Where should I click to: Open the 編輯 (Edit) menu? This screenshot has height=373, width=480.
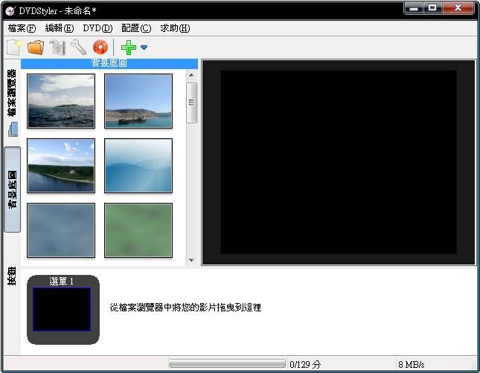tap(60, 28)
